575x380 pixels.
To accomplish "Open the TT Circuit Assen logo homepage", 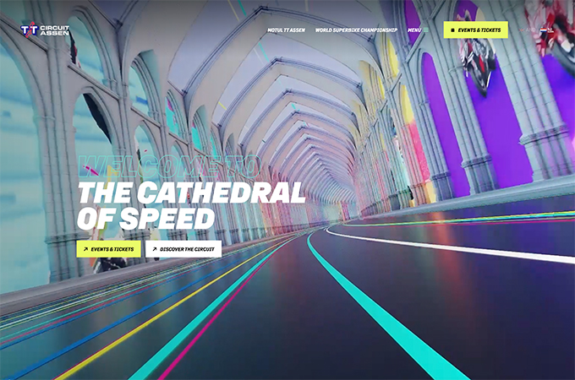I will tap(45, 30).
